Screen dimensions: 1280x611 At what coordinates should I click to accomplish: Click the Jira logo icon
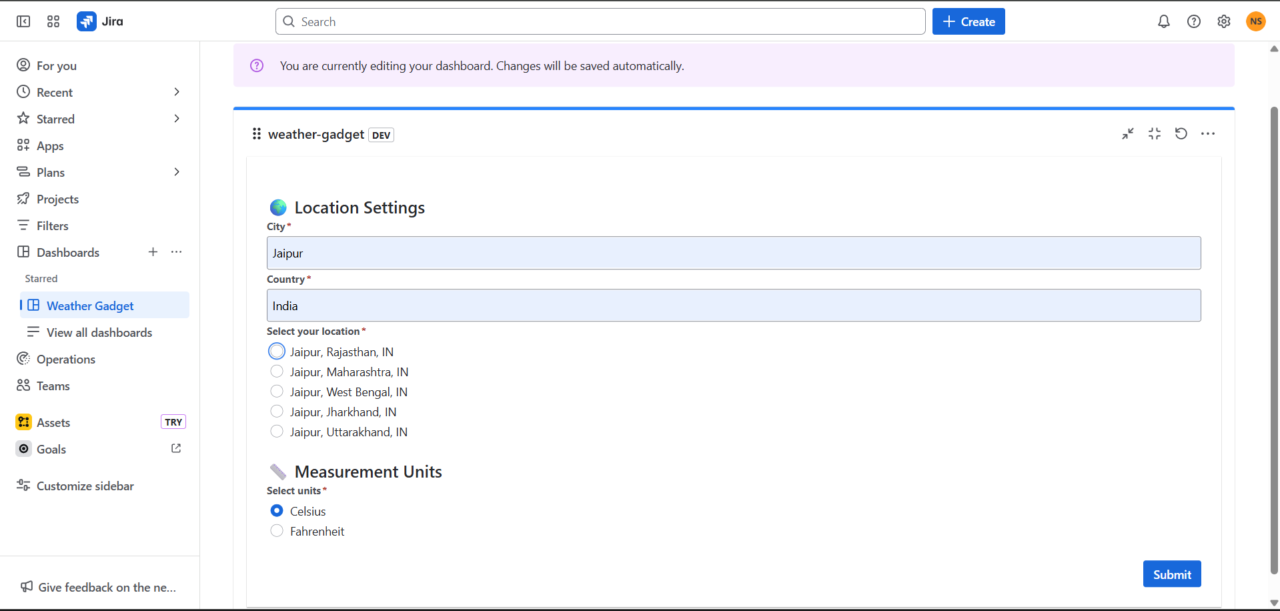[87, 21]
